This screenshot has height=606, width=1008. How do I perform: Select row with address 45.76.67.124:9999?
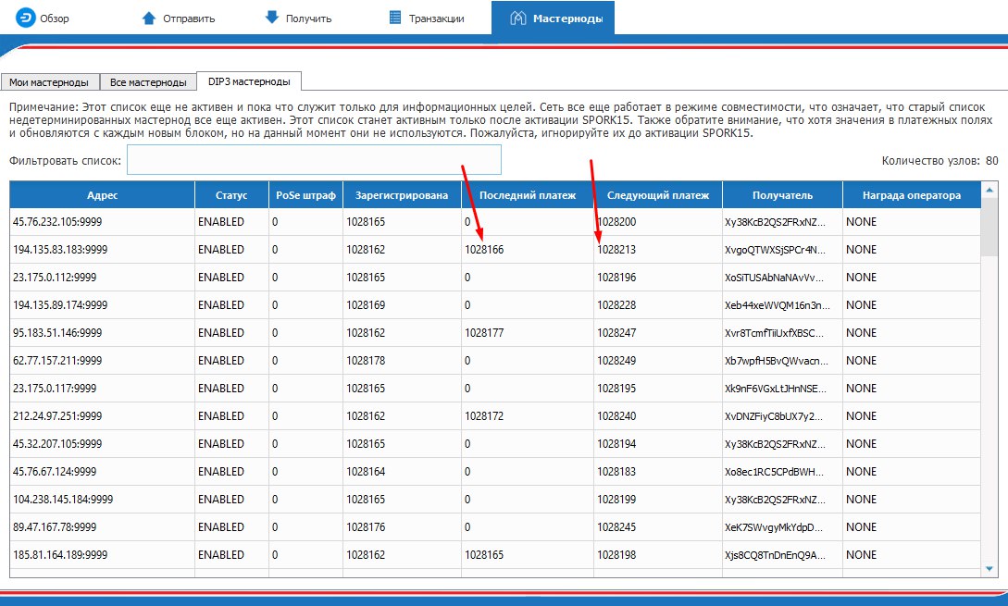pos(495,471)
